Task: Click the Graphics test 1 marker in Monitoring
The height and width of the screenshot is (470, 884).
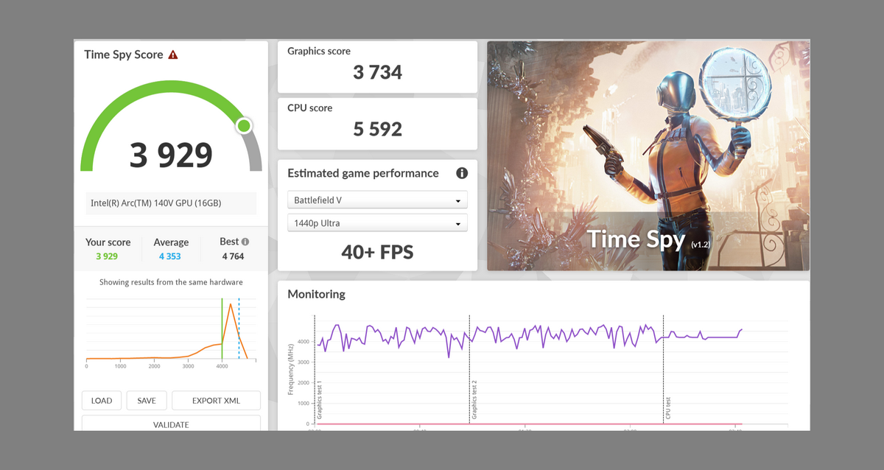Action: coord(320,401)
